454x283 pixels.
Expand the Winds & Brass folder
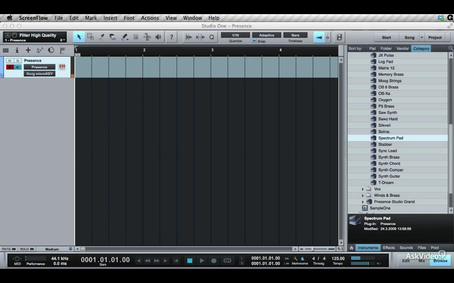[x=363, y=196]
